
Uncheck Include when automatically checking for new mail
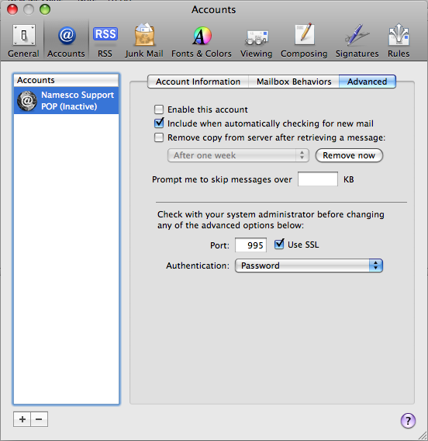click(159, 123)
